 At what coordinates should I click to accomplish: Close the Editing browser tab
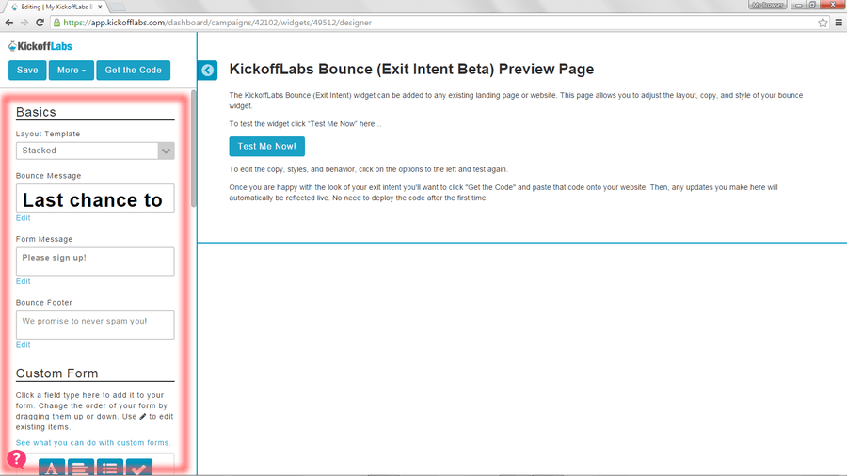100,7
